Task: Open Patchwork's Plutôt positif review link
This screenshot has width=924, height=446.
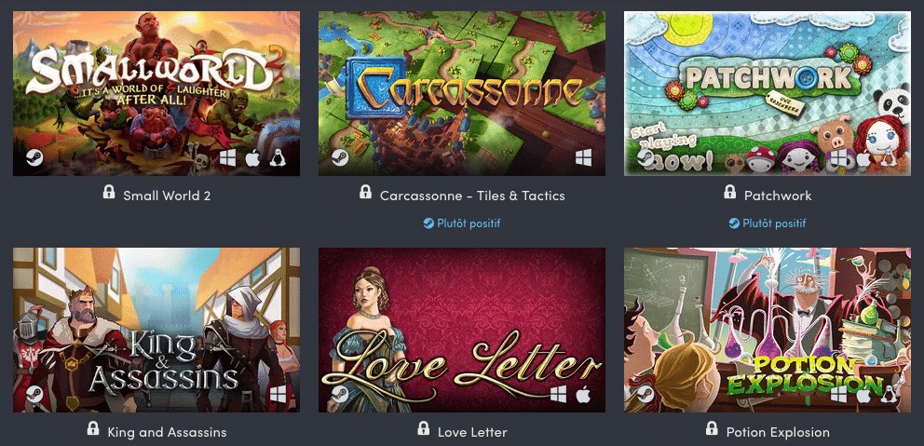Action: click(x=768, y=223)
